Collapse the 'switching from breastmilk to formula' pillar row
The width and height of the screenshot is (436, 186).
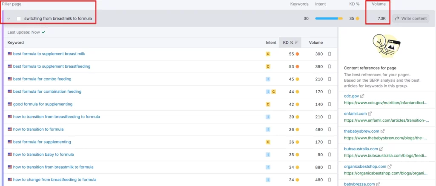click(x=9, y=19)
